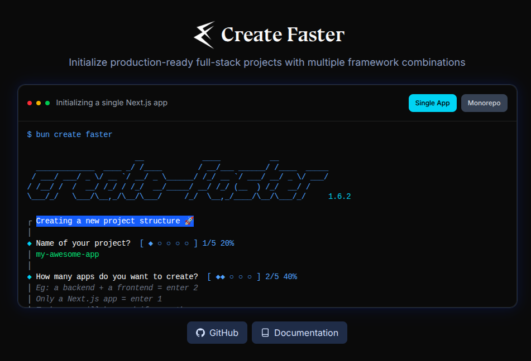Image resolution: width=531 pixels, height=361 pixels.
Task: Click the yellow terminal traffic-light dot
Action: pyautogui.click(x=38, y=103)
